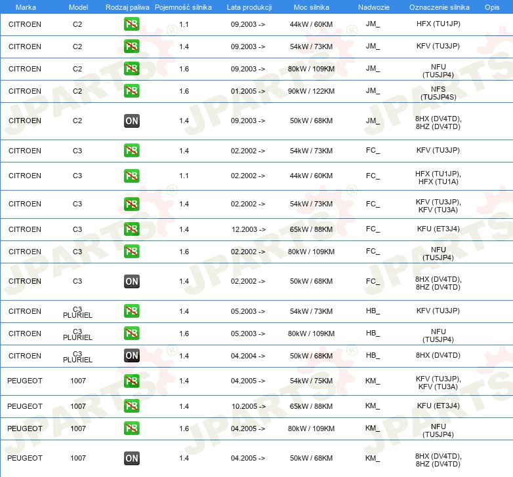Click production date 12.2003 -> in C3 row

249,229
